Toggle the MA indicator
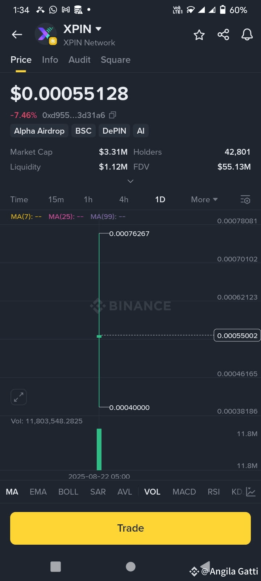The image size is (261, 581). (12, 492)
